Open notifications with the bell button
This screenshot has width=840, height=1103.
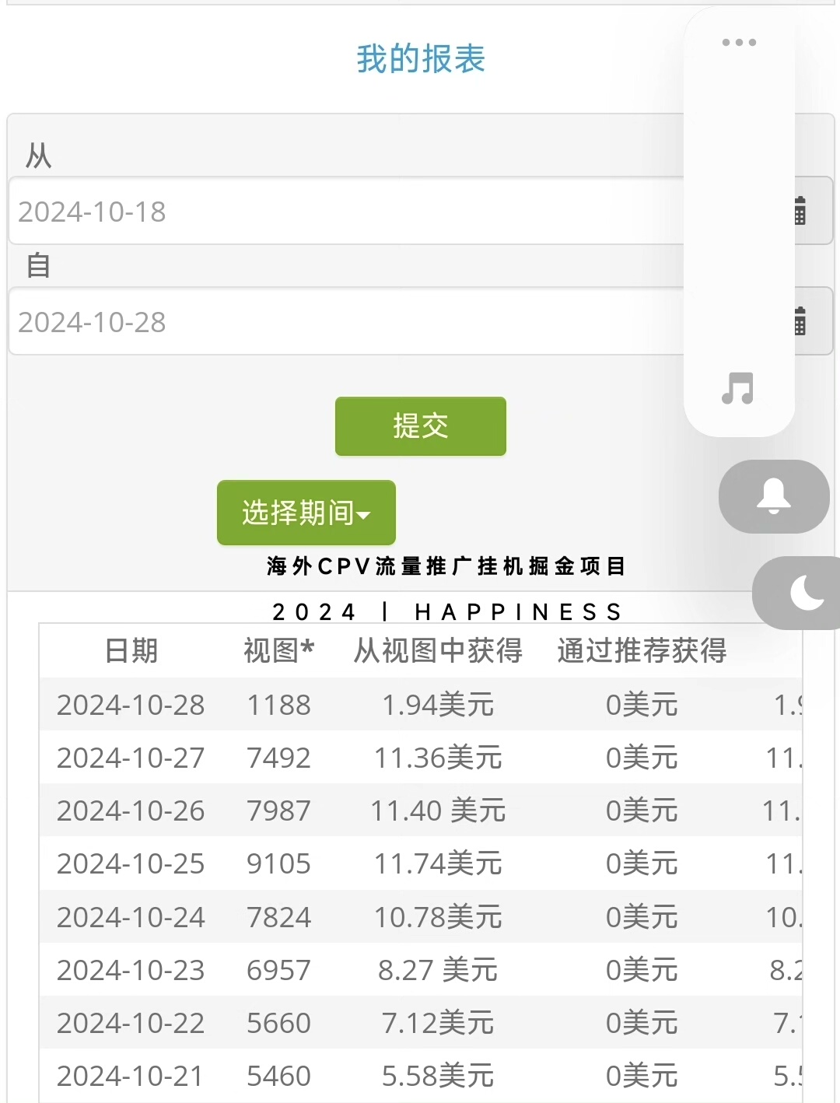[x=774, y=496]
